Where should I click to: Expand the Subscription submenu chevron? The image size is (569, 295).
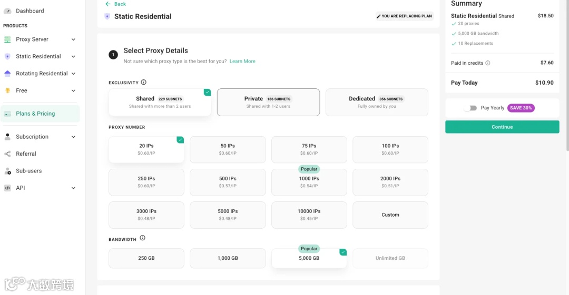point(73,137)
